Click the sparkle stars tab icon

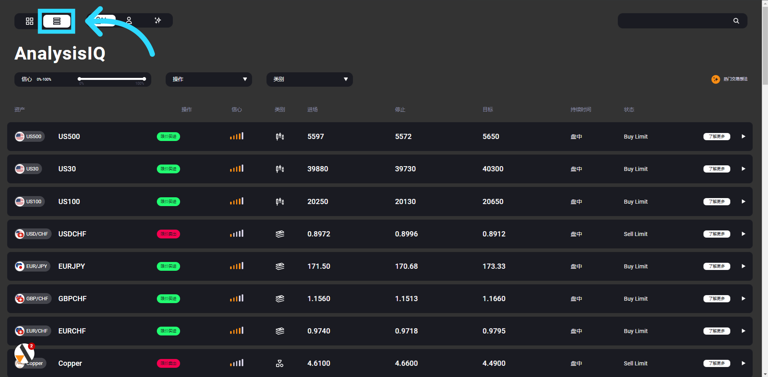[158, 20]
